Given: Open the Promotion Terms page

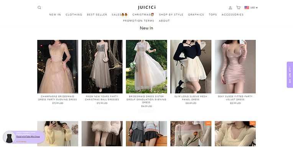Looking at the screenshot, I should (138, 21).
